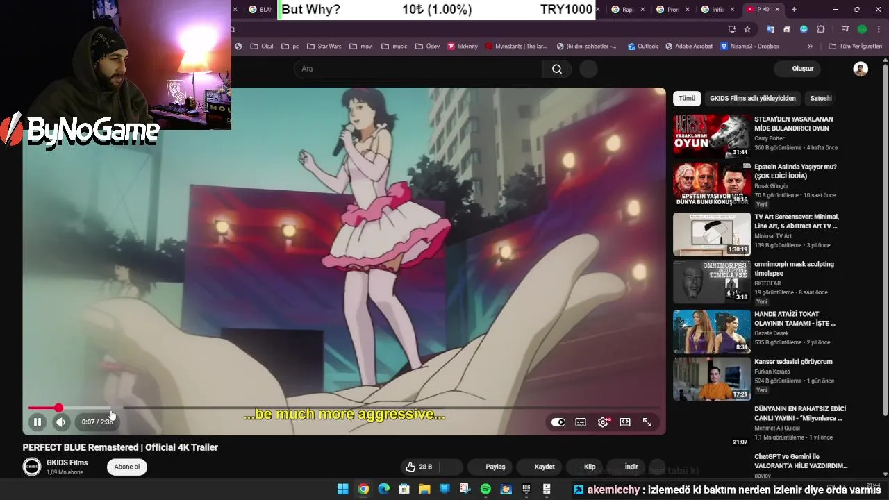This screenshot has height=500, width=889.
Task: Select the Tümü filter chip
Action: 687,98
